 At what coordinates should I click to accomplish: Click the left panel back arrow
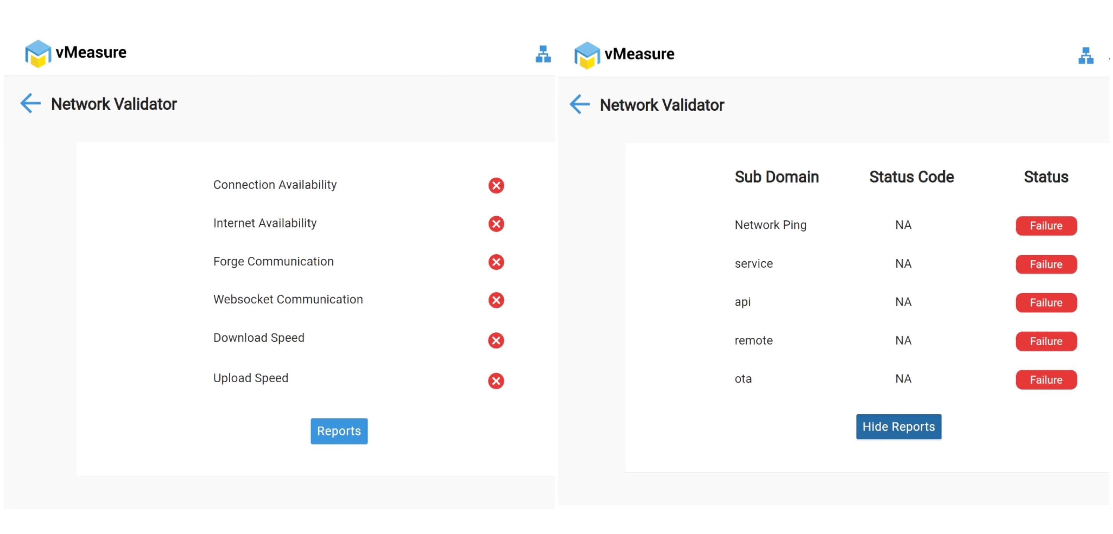click(30, 103)
